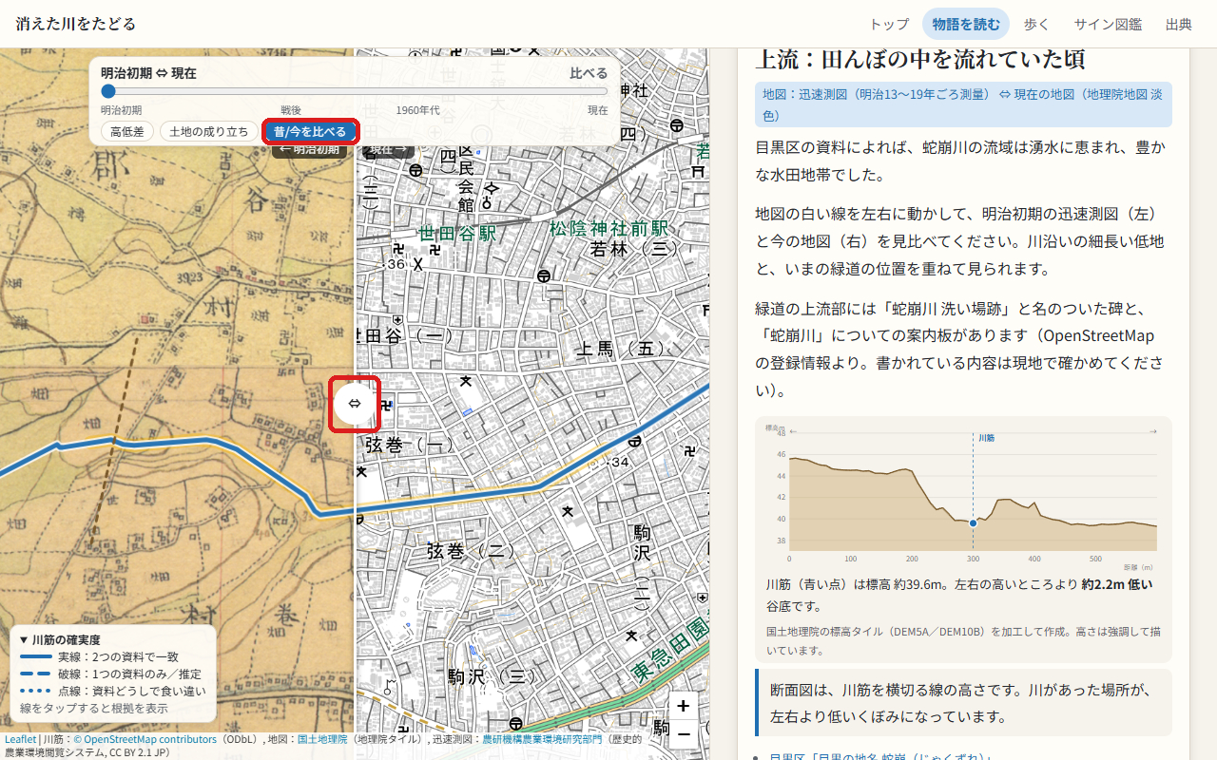Click the legend entry 実線：2つの資料で一致
Screen dimensions: 1217x760
(x=113, y=657)
